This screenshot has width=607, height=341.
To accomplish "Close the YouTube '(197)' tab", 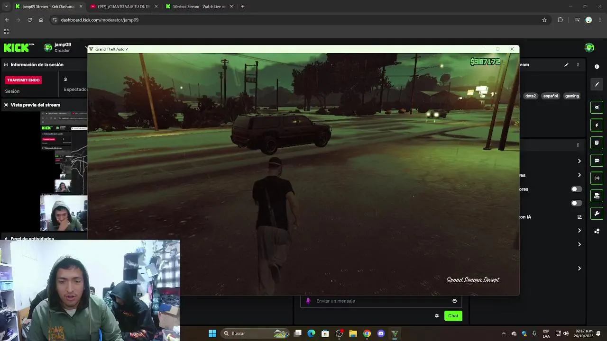I will click(x=156, y=7).
